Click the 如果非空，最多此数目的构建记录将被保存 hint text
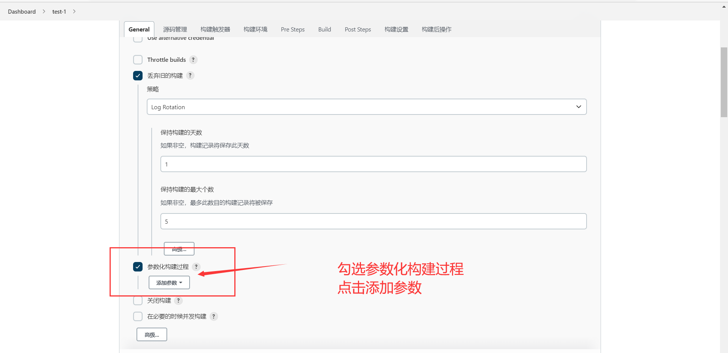This screenshot has width=728, height=353. pyautogui.click(x=217, y=203)
